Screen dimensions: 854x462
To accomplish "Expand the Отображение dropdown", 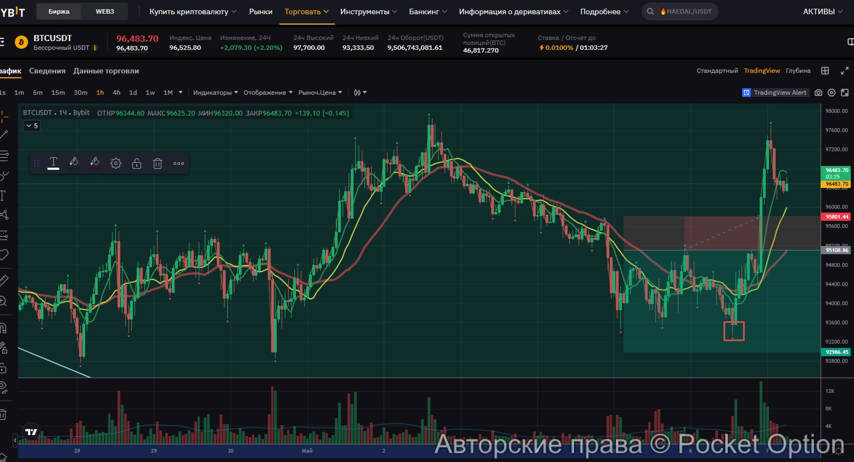I will coord(268,93).
